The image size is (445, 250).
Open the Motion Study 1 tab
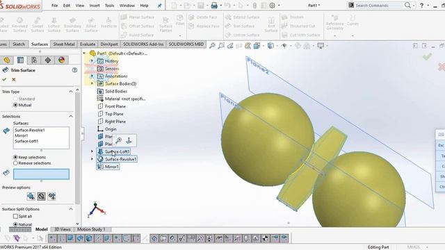pos(91,229)
